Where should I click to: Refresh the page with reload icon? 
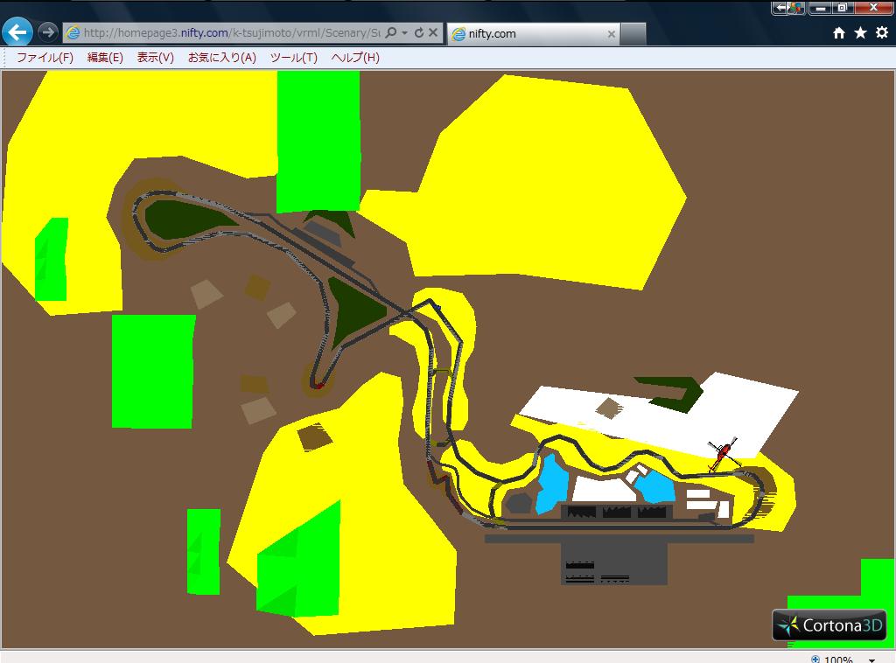[x=419, y=33]
